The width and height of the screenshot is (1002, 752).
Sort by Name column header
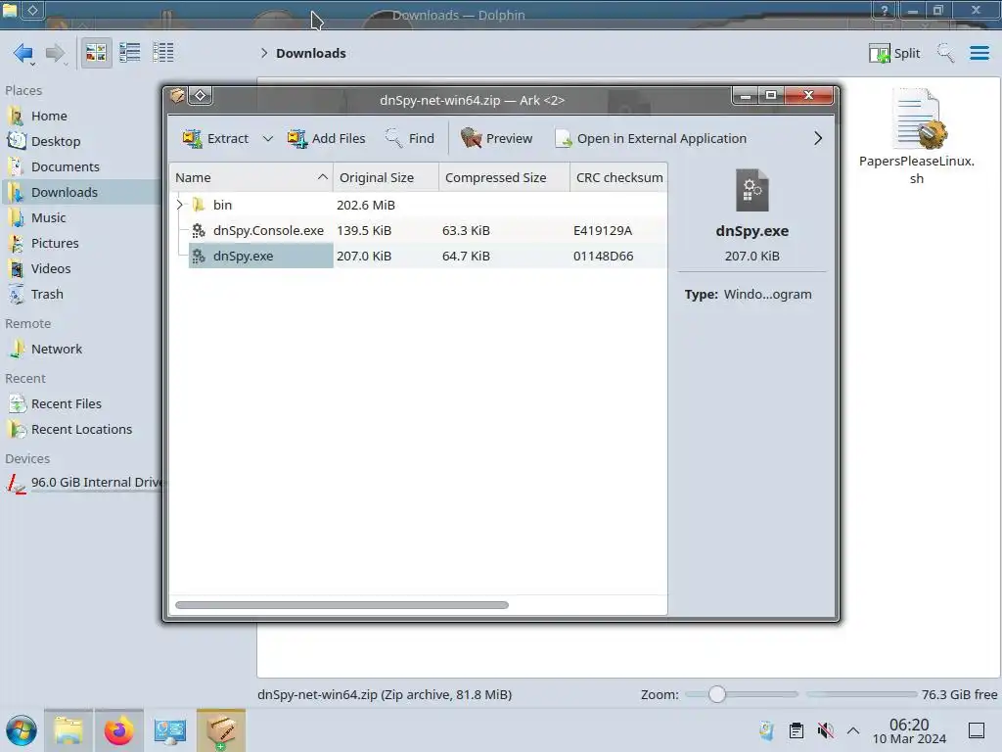coord(251,177)
